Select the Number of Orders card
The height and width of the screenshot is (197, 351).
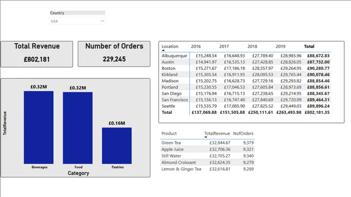tap(114, 54)
